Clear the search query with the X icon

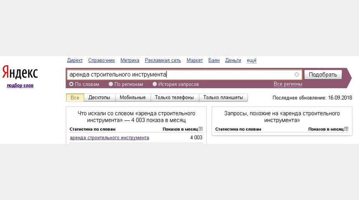tap(297, 75)
